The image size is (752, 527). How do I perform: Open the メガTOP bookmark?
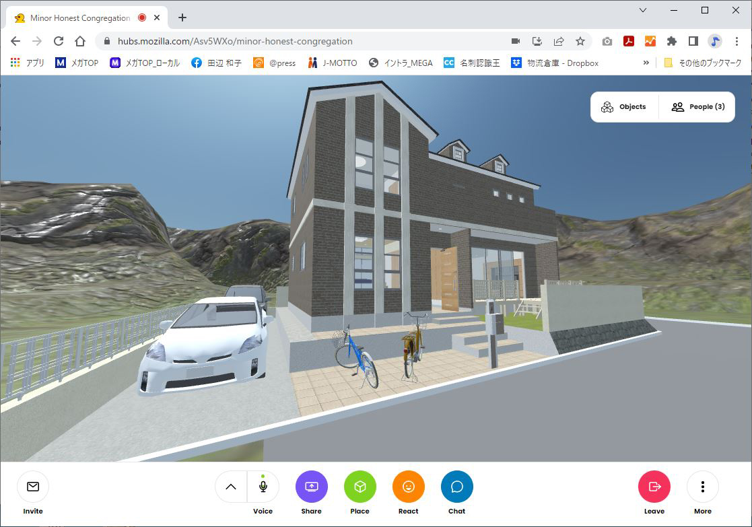77,63
